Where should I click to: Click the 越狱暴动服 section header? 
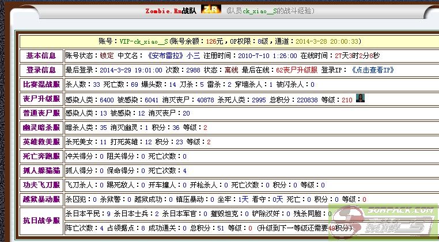(41, 199)
